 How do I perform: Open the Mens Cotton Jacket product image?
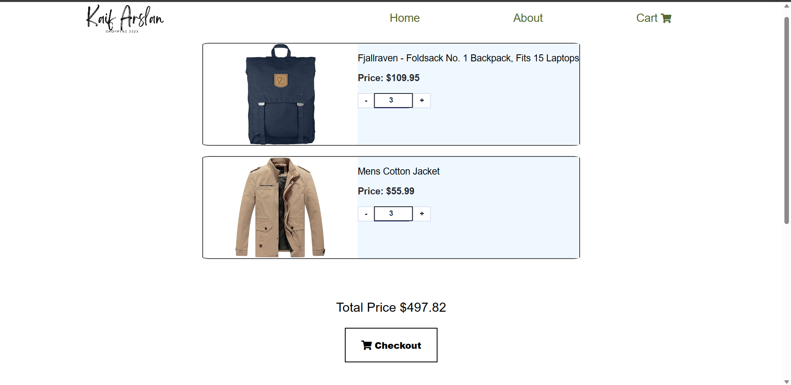click(x=280, y=208)
